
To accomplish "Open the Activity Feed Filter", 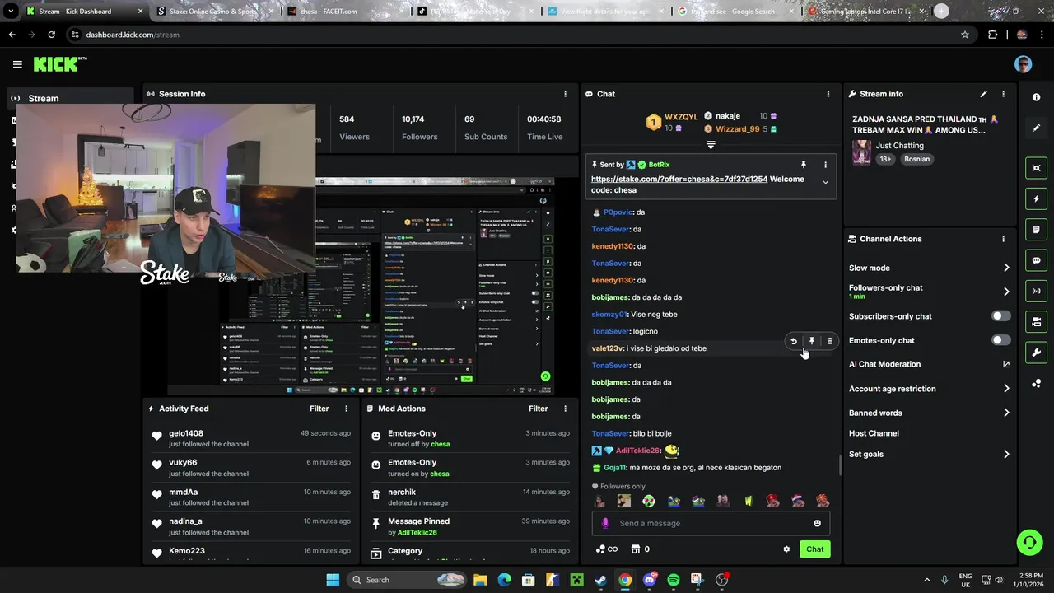I will coord(319,409).
